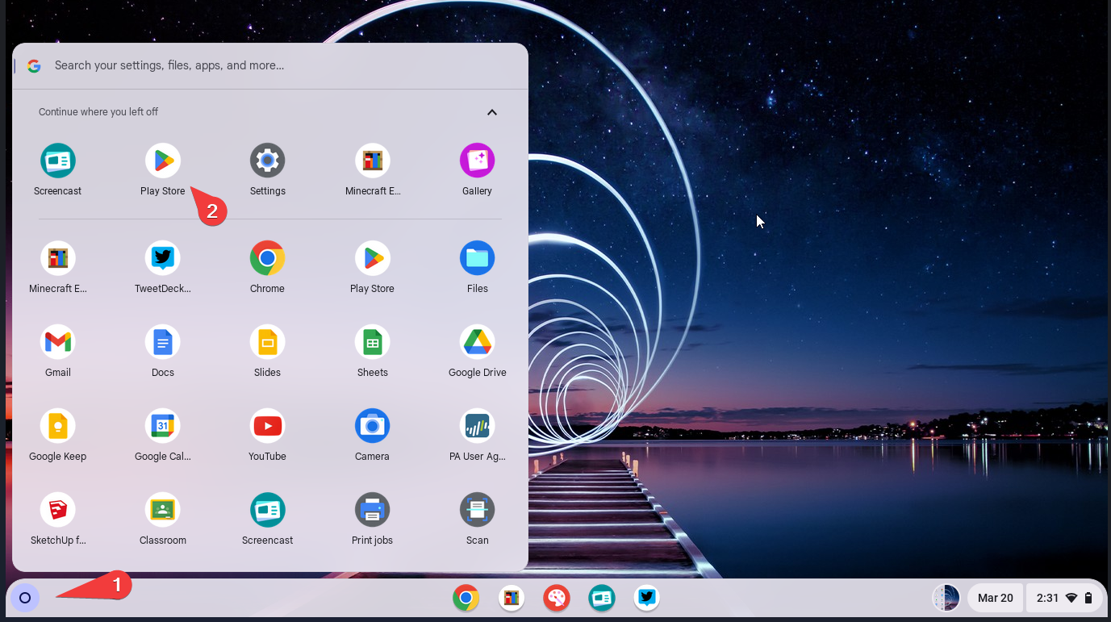The height and width of the screenshot is (622, 1111).
Task: Open the Gallery app
Action: [477, 160]
